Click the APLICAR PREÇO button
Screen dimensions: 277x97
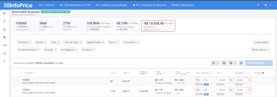click(256, 63)
